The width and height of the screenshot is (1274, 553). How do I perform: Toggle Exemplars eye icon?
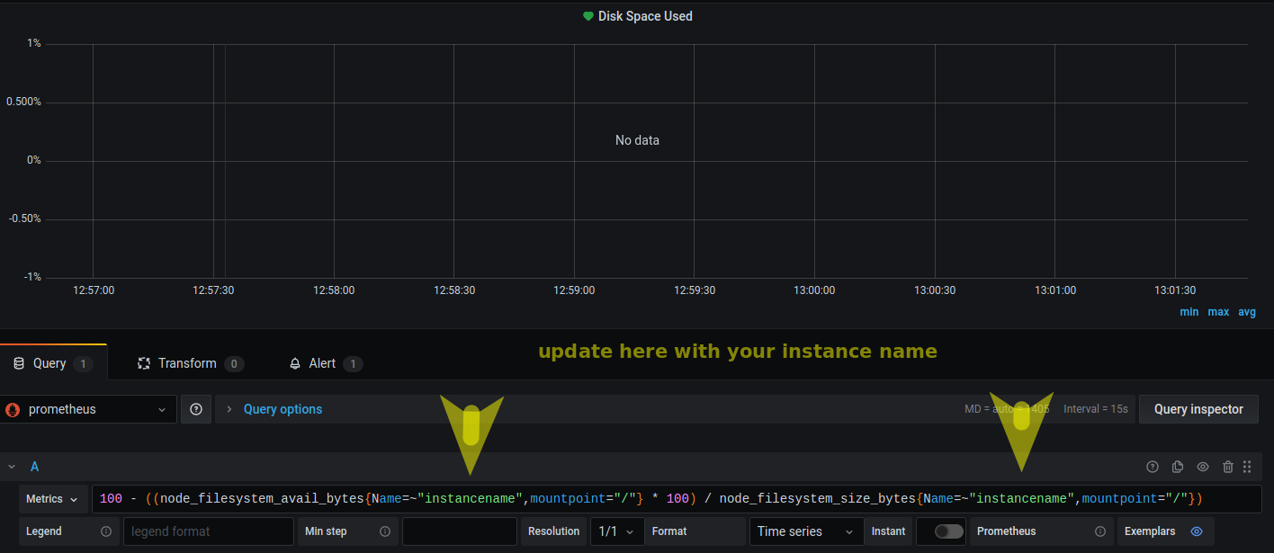(x=1197, y=531)
